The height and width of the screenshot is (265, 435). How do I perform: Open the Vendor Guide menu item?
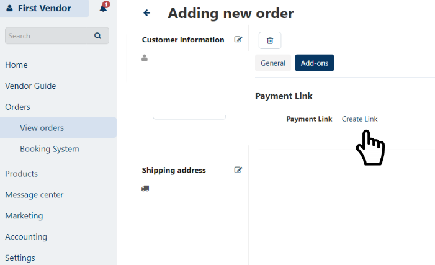(30, 86)
